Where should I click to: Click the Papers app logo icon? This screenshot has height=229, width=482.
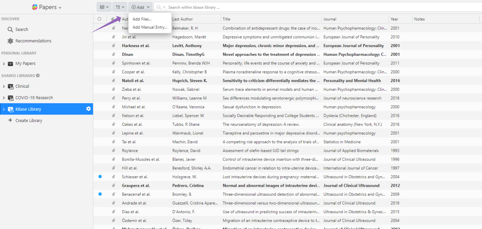[35, 7]
